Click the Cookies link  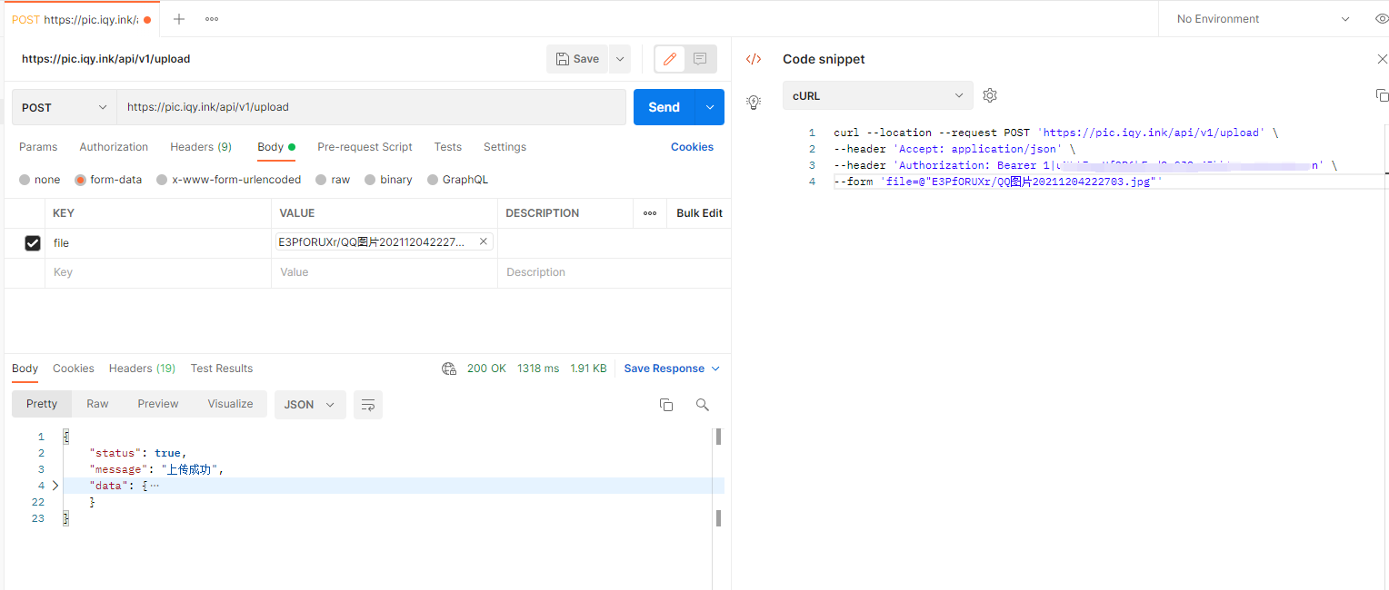pyautogui.click(x=692, y=147)
